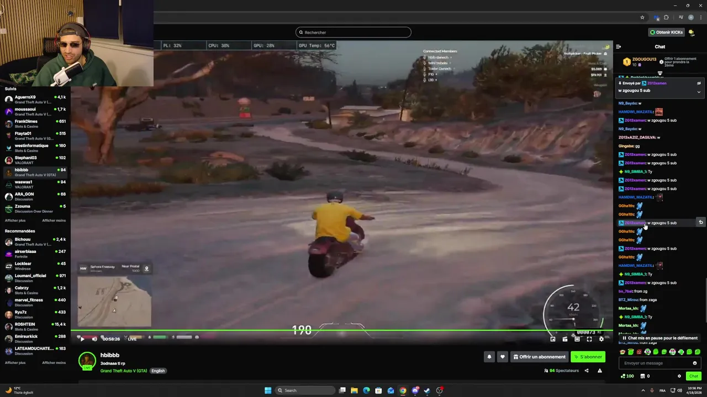Open ARA_GON discussion channel
Viewport: 707px width, 397px height.
[x=35, y=196]
